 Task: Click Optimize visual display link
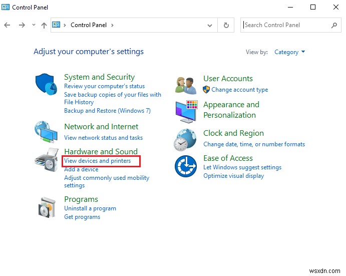233,176
